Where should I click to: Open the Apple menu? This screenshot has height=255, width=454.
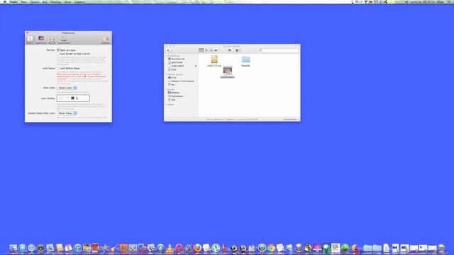tap(4, 1)
